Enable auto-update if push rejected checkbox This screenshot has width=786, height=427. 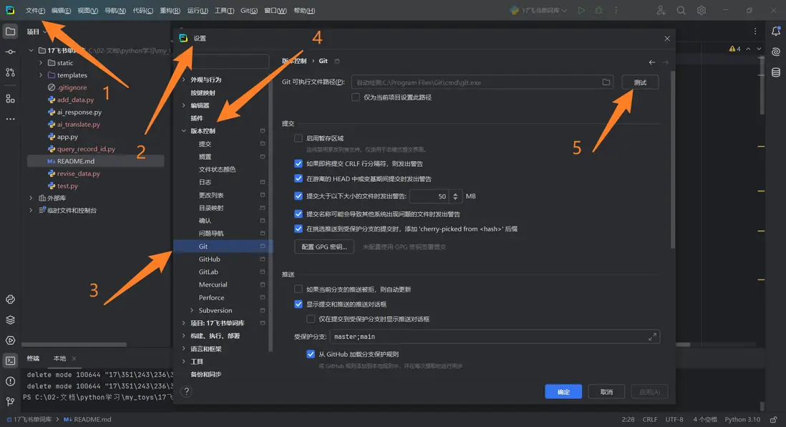pos(299,289)
